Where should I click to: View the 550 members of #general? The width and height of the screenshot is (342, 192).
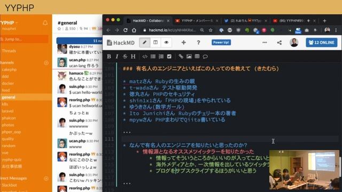tap(70, 28)
